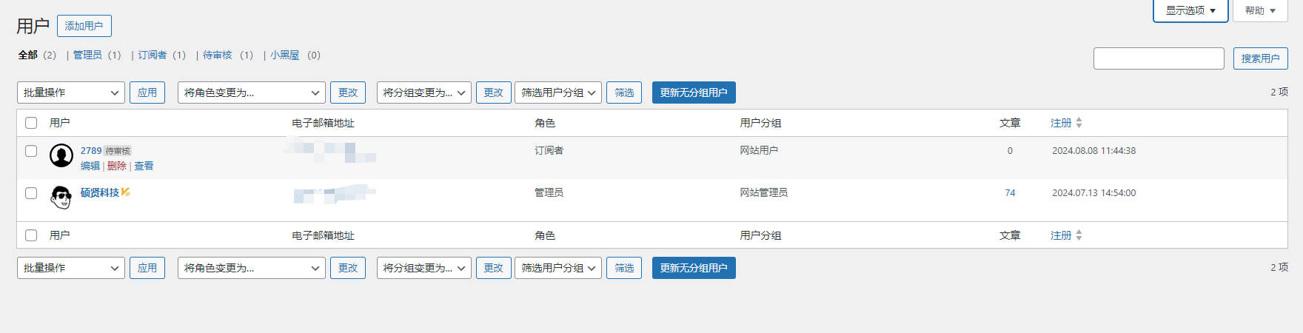Open the bottom 批量操作 dropdown
The image size is (1303, 333).
71,268
